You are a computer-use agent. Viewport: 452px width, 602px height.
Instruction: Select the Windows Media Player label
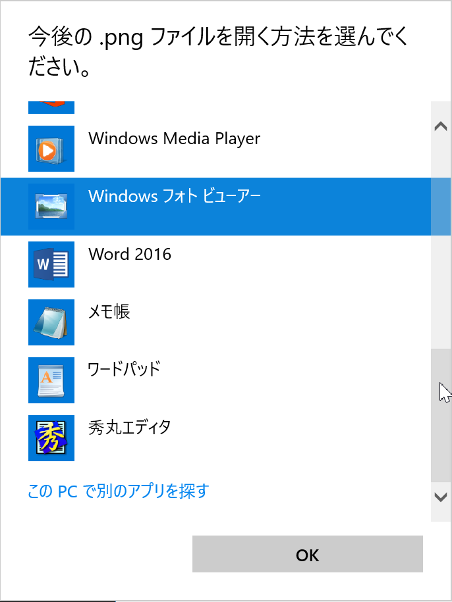coord(175,139)
